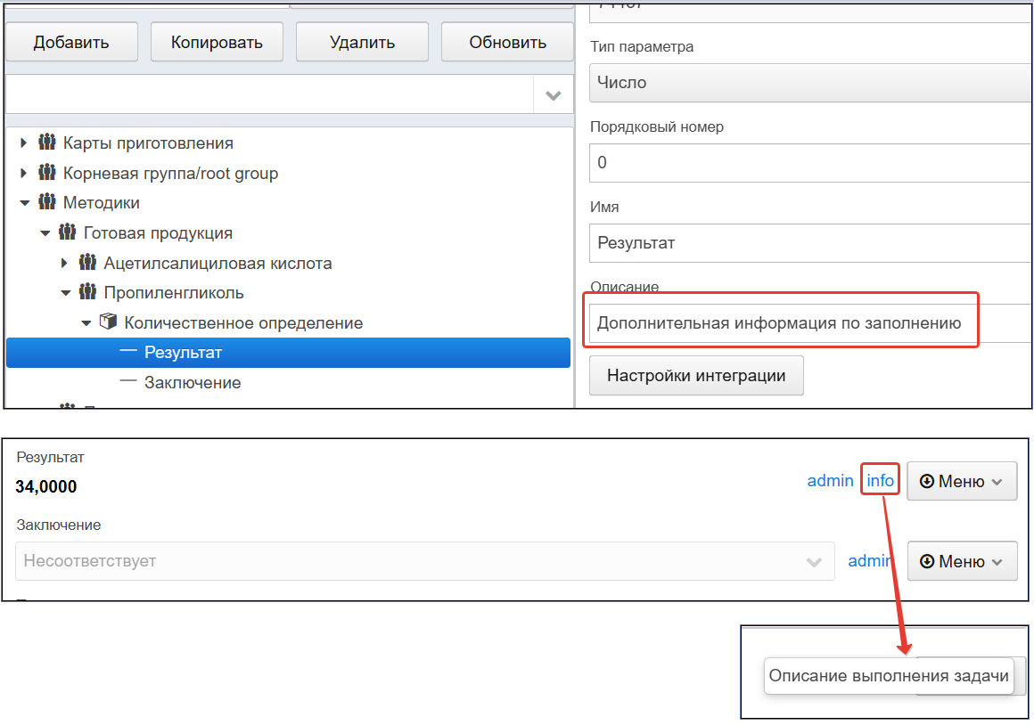Open the Тип параметра dropdown showing Число
Viewport: 1034px width, 725px height.
point(811,83)
